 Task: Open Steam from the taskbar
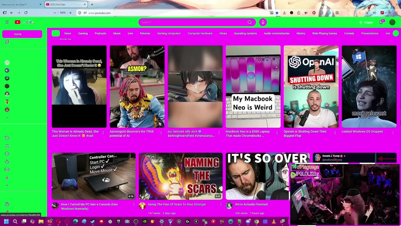click(x=92, y=222)
